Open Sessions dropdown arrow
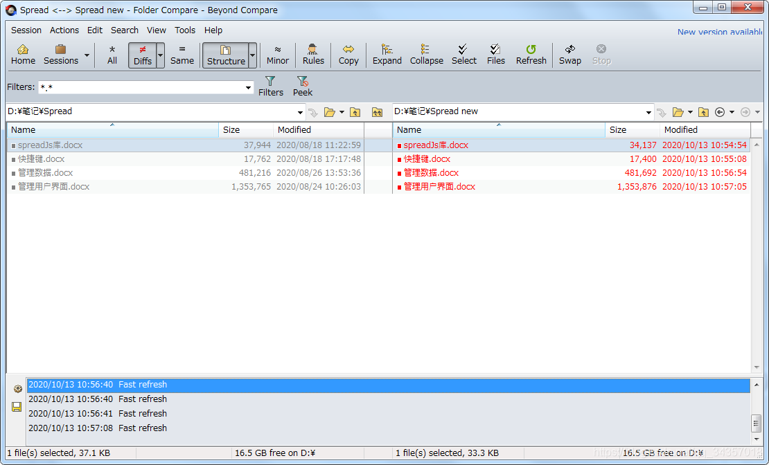This screenshot has height=465, width=769. 87,55
